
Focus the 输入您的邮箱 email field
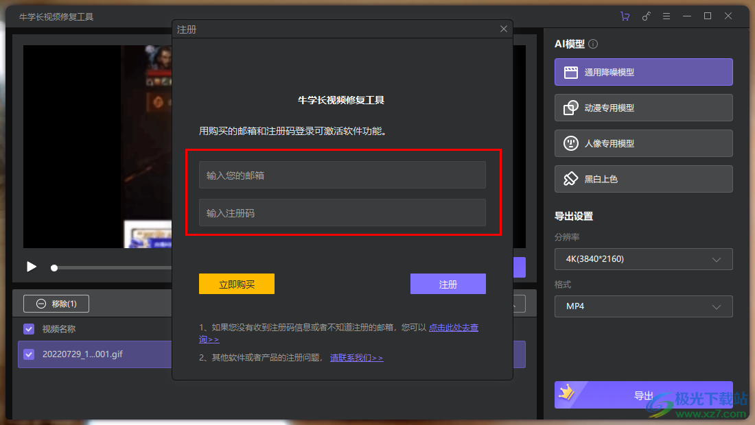tap(342, 175)
